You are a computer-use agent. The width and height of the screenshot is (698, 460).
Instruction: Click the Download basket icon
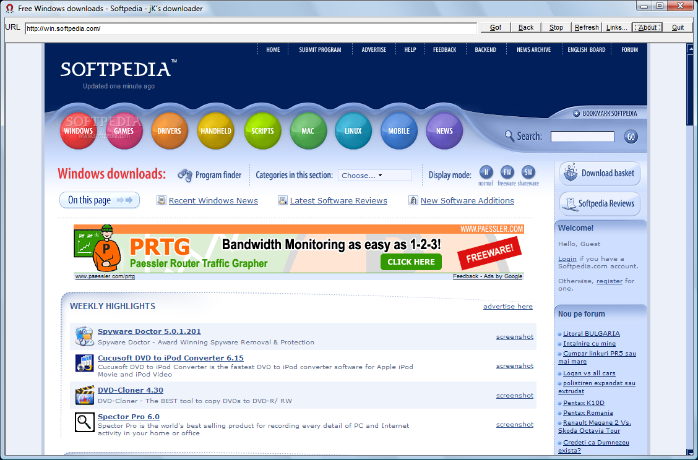click(571, 173)
